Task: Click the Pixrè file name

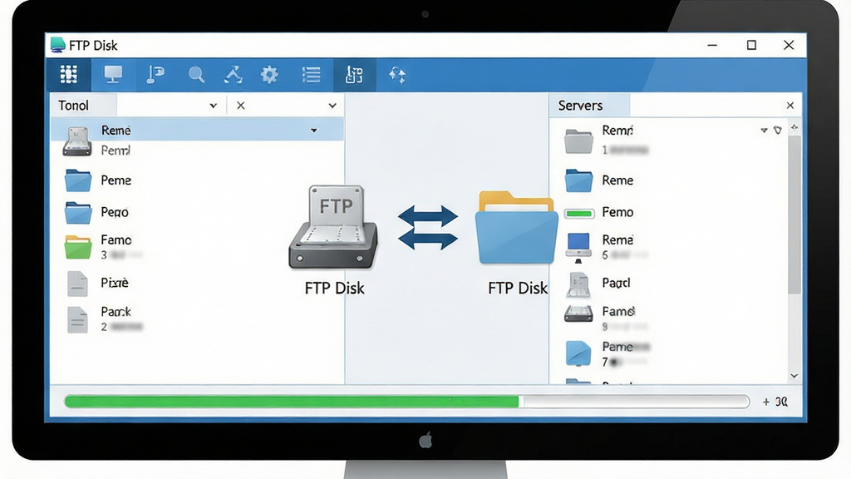Action: 115,283
